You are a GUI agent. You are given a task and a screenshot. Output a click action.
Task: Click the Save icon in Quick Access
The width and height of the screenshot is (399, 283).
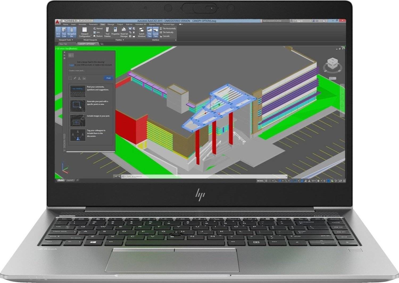71,21
